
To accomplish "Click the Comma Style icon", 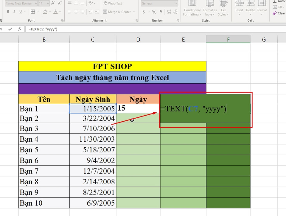I will click(161, 12).
